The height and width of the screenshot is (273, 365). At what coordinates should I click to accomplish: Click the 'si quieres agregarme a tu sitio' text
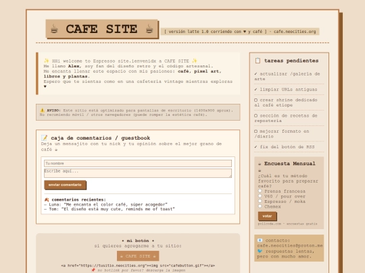(138, 246)
